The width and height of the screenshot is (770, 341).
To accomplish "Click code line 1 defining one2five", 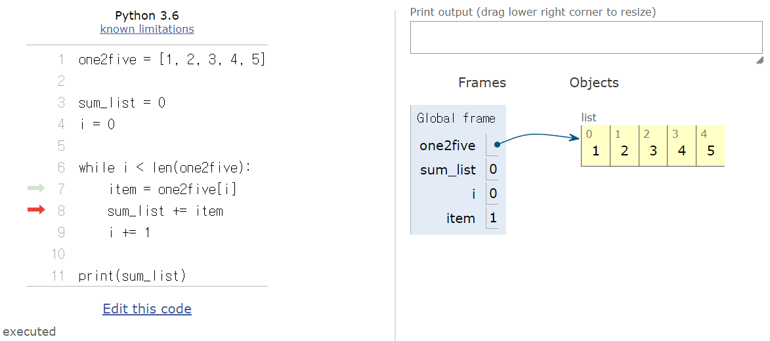I will [172, 60].
